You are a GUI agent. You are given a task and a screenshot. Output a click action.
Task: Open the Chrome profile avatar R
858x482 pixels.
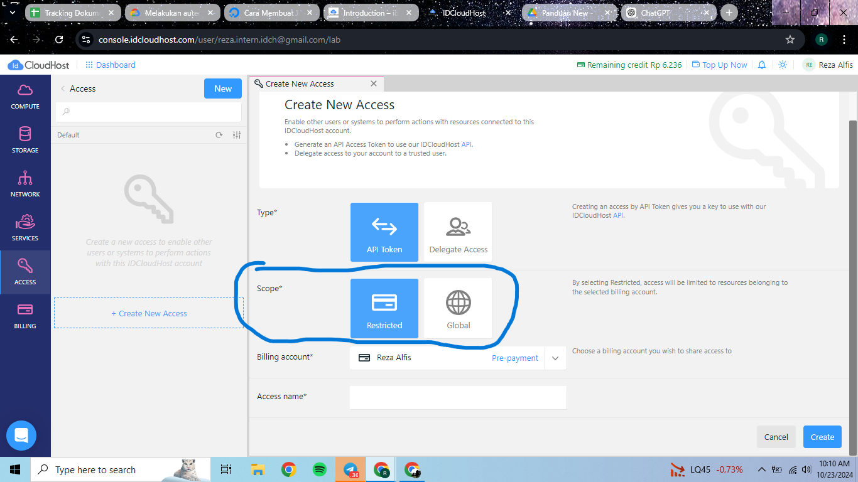822,40
